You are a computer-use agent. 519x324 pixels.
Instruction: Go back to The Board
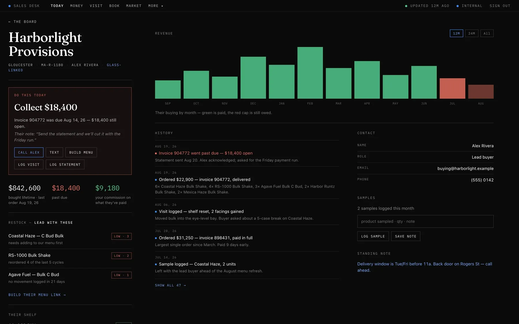click(x=22, y=22)
